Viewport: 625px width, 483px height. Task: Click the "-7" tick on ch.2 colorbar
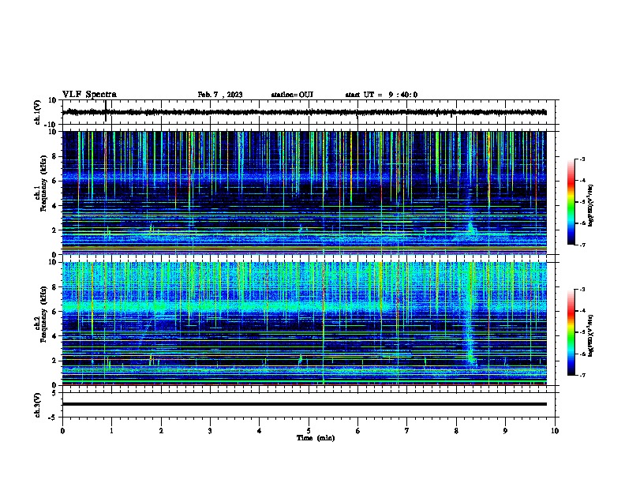[x=582, y=375]
